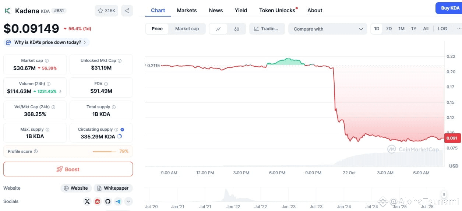The width and height of the screenshot is (462, 211).
Task: Open the Whitepaper link
Action: 113,188
